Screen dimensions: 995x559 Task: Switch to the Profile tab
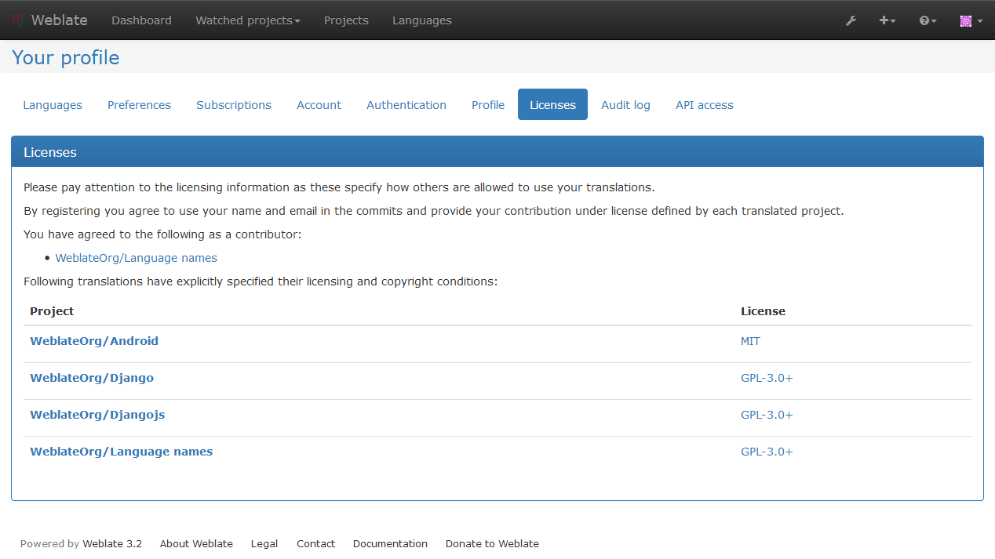click(488, 105)
